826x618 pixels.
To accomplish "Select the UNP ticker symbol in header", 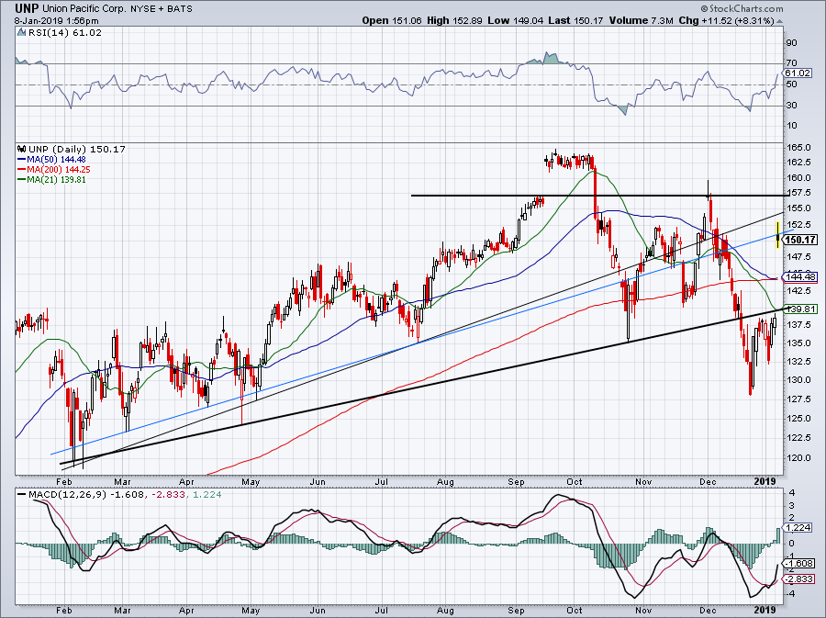I will pyautogui.click(x=27, y=8).
